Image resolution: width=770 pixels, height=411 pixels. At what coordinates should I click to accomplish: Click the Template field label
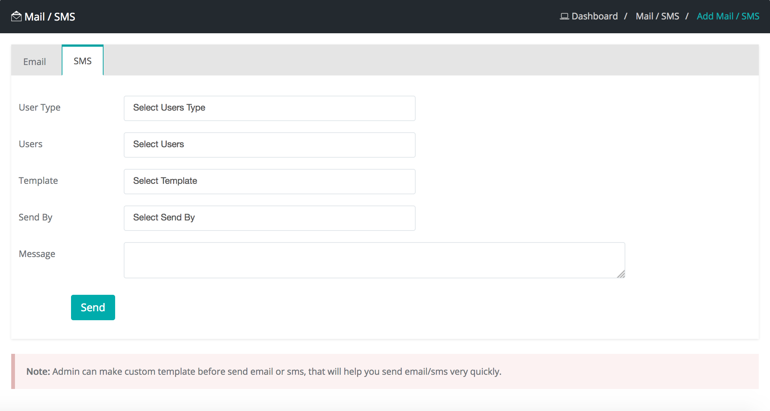tap(38, 181)
